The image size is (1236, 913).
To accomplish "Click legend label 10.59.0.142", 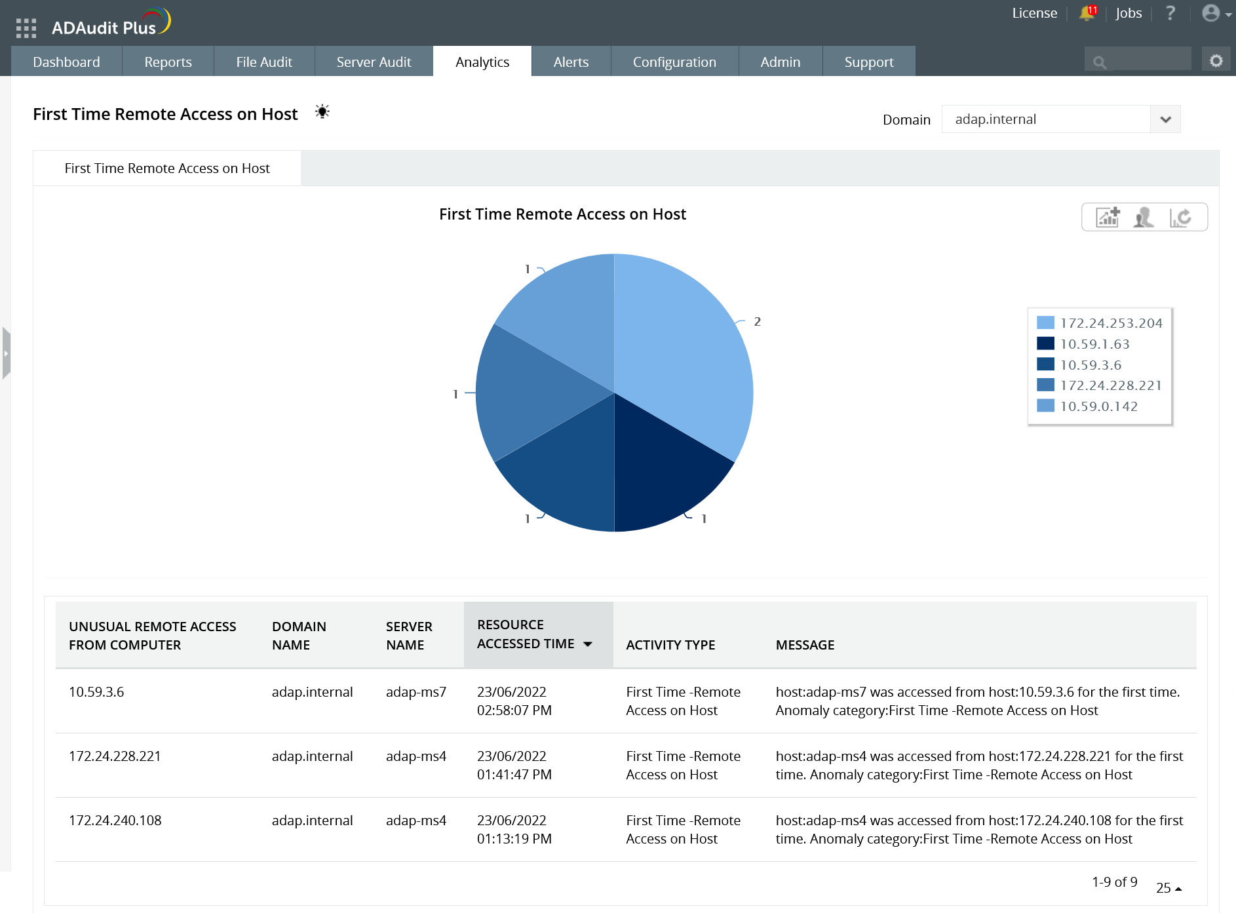I will pyautogui.click(x=1099, y=406).
